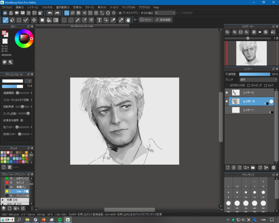This screenshot has width=279, height=223.
Task: Delete layer using trash icon
Action: click(x=273, y=168)
